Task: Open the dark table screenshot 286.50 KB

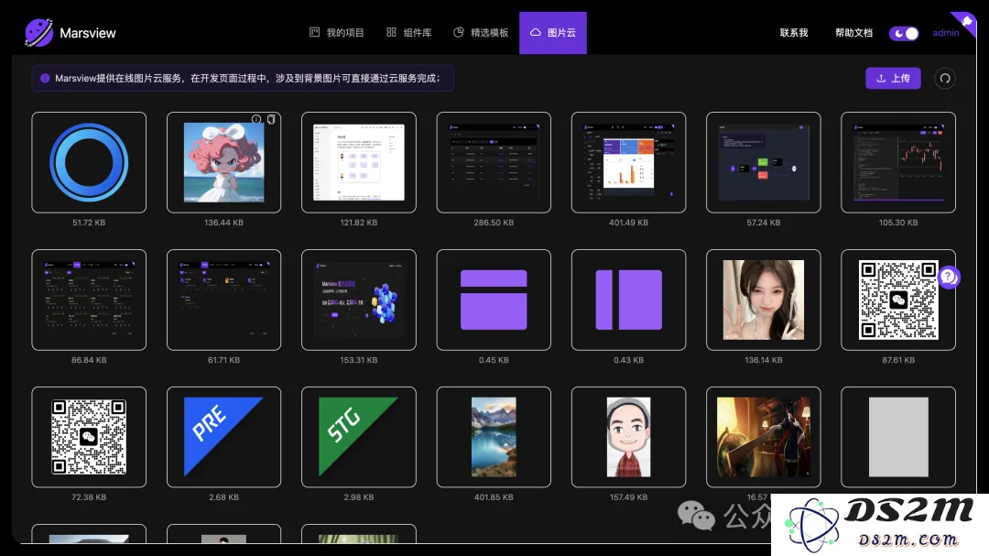Action: point(494,162)
